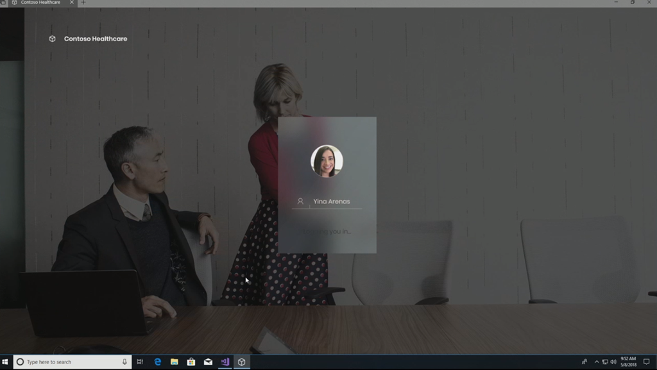Click the tab actions icon left of first tab
Image resolution: width=657 pixels, height=370 pixels.
(x=3, y=3)
